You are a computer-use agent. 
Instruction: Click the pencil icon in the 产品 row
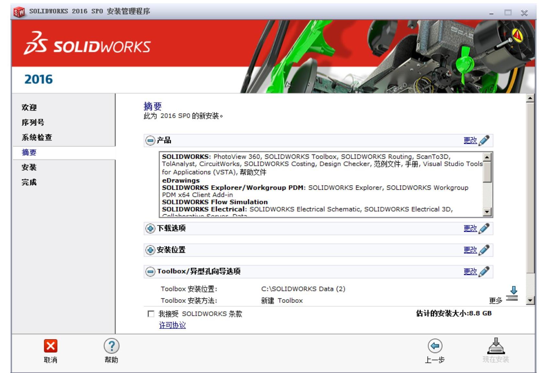point(484,140)
